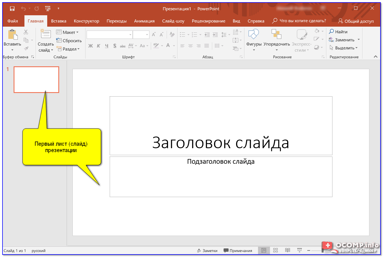Justify text alignment icon
The image size is (383, 257).
[x=207, y=46]
